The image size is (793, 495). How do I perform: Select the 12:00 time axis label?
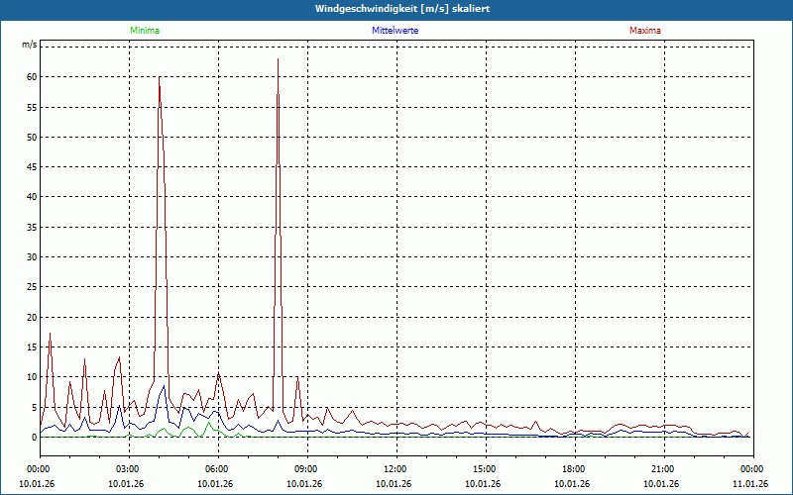pos(396,469)
